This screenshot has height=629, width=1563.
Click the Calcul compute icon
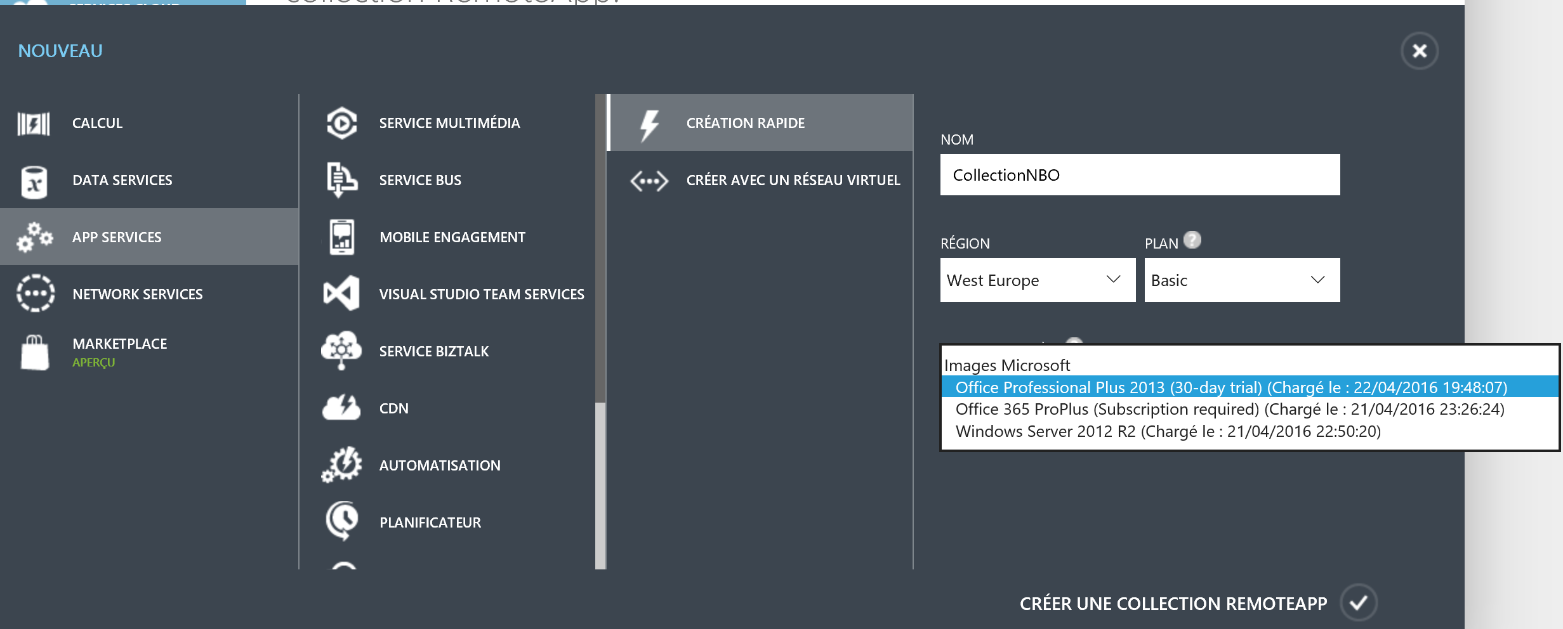(x=34, y=123)
